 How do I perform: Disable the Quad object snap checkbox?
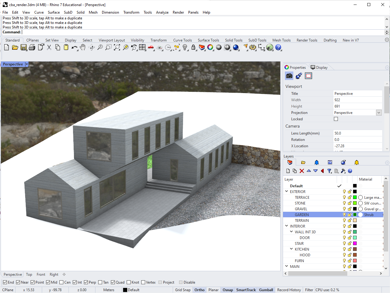click(113, 282)
